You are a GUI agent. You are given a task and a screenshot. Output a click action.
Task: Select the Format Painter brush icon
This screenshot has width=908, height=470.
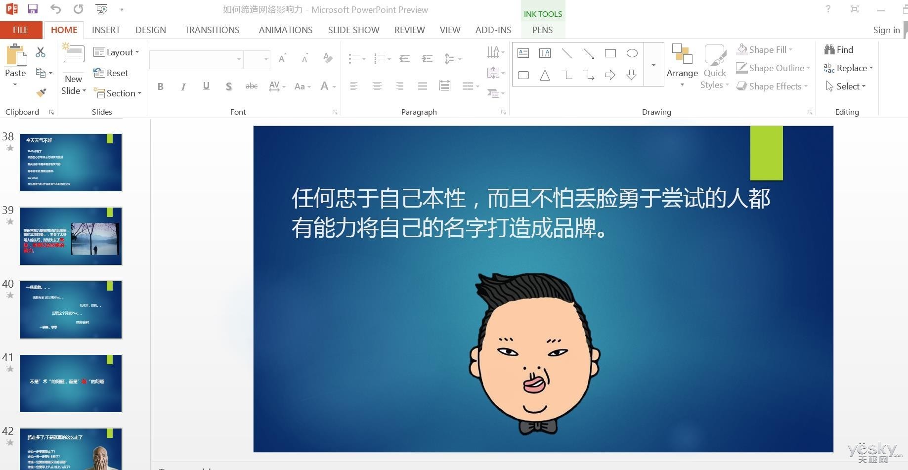[41, 92]
